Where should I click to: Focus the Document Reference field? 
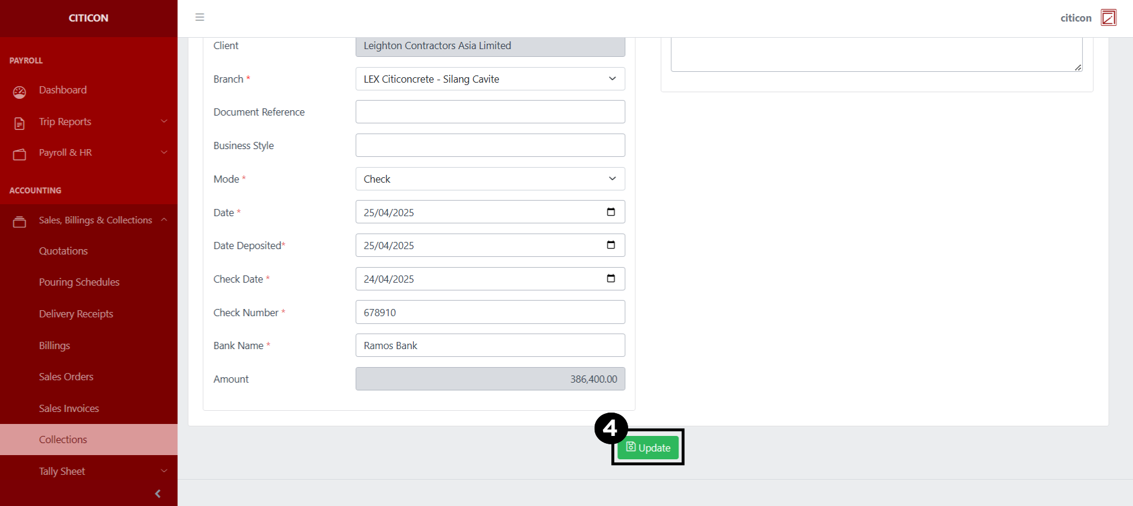(490, 112)
